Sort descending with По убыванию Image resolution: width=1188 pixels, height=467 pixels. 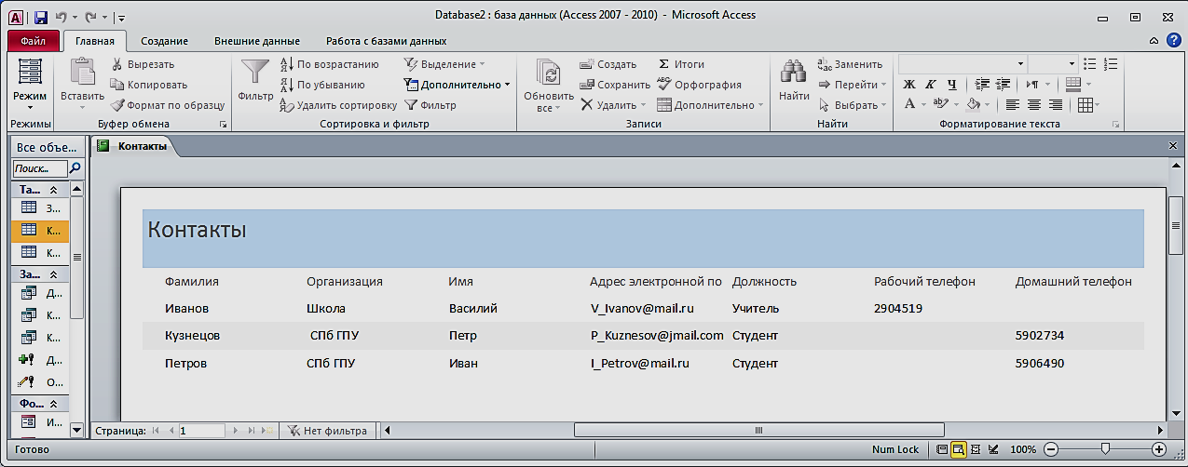322,85
